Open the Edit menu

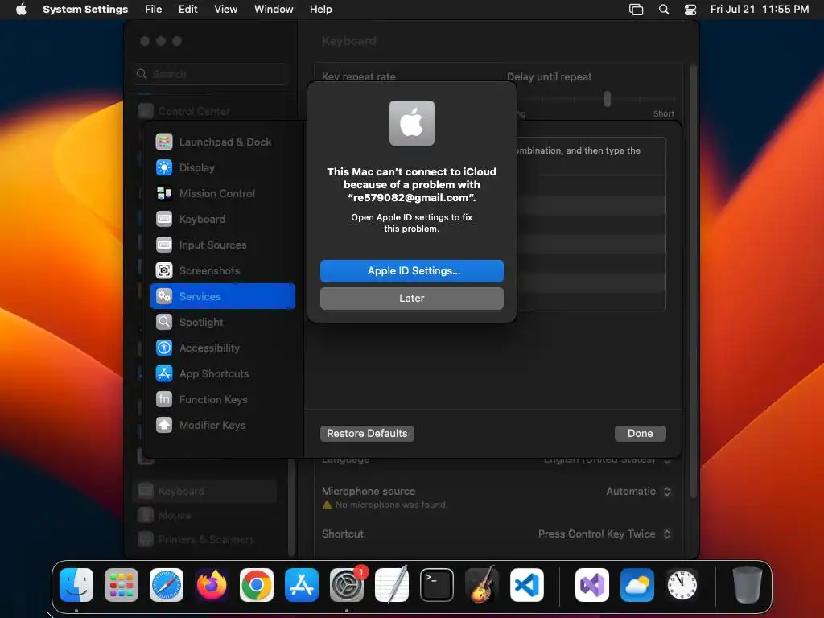coord(188,10)
